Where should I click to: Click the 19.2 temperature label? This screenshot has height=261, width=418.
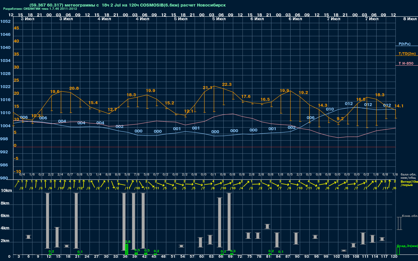pyautogui.click(x=303, y=93)
